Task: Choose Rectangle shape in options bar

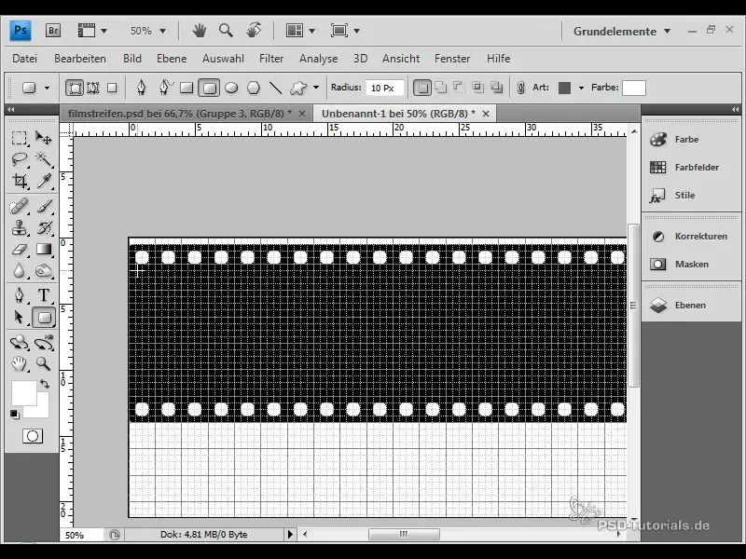Action: pyautogui.click(x=186, y=88)
